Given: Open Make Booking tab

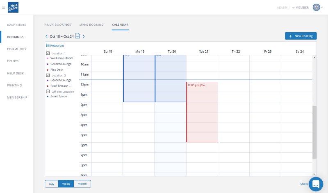Looking at the screenshot, I should coord(91,25).
